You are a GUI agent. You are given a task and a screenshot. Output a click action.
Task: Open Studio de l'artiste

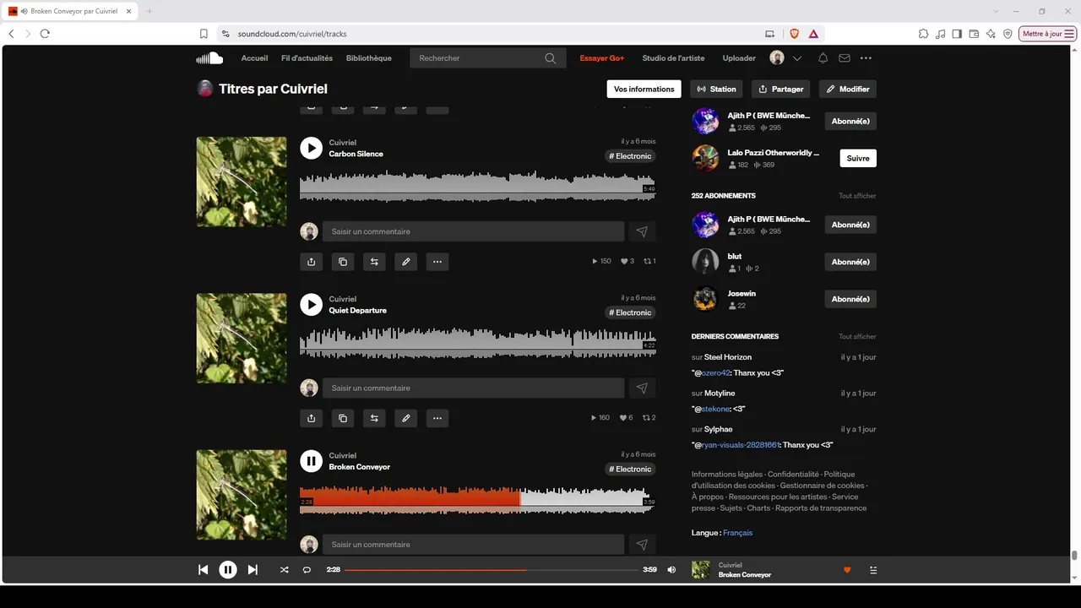click(x=673, y=58)
